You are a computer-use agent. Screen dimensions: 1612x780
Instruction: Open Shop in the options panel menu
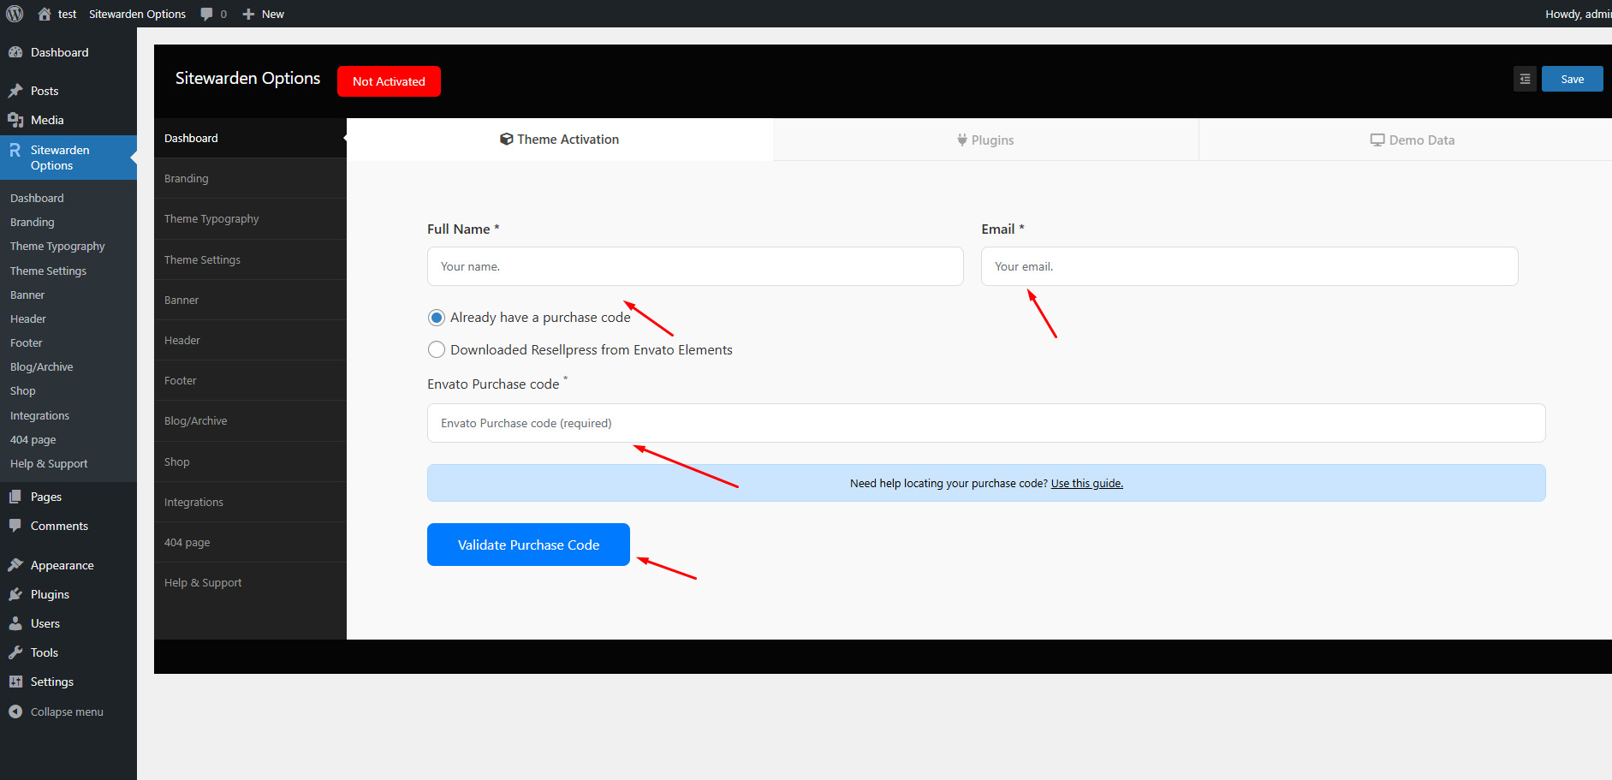(x=250, y=461)
